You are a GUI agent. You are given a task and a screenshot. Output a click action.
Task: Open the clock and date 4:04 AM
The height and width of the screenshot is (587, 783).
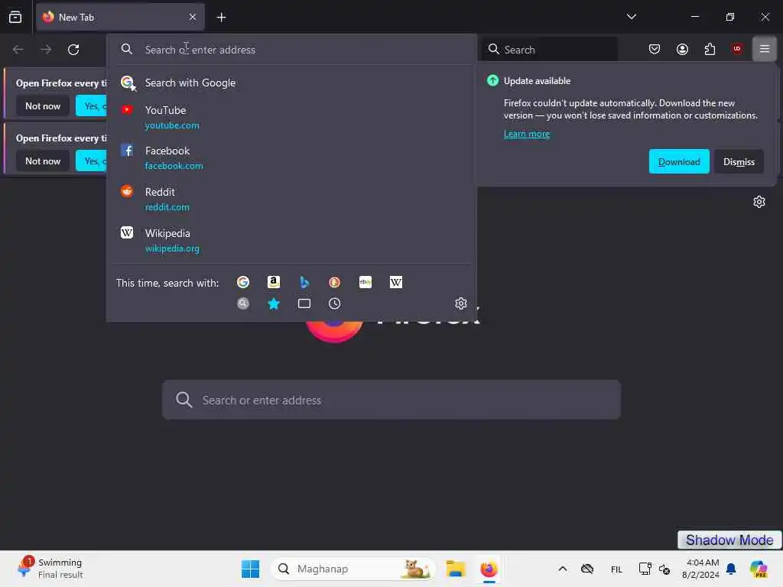700,569
